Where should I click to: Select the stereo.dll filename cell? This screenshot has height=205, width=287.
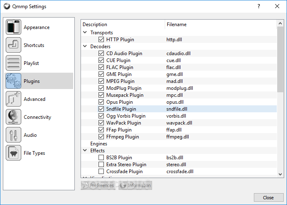(176, 165)
